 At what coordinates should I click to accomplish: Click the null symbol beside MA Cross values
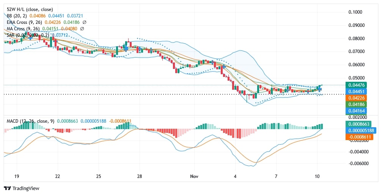point(82,29)
